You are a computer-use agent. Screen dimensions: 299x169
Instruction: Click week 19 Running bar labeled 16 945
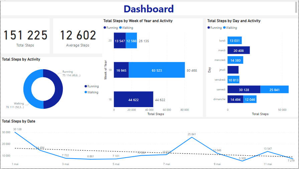click(x=121, y=70)
